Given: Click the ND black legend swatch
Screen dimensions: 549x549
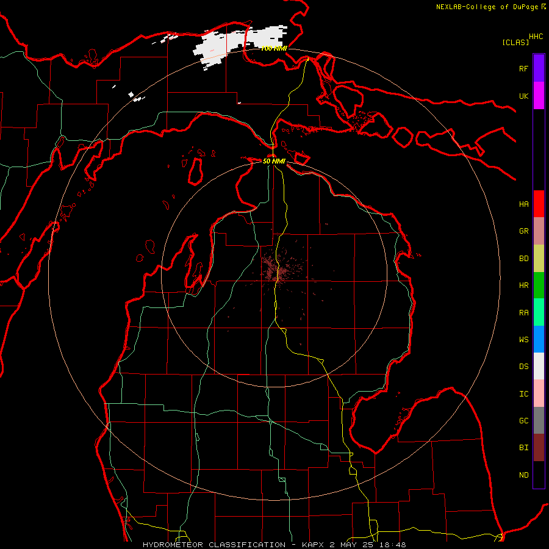Looking at the screenshot, I should point(539,475).
